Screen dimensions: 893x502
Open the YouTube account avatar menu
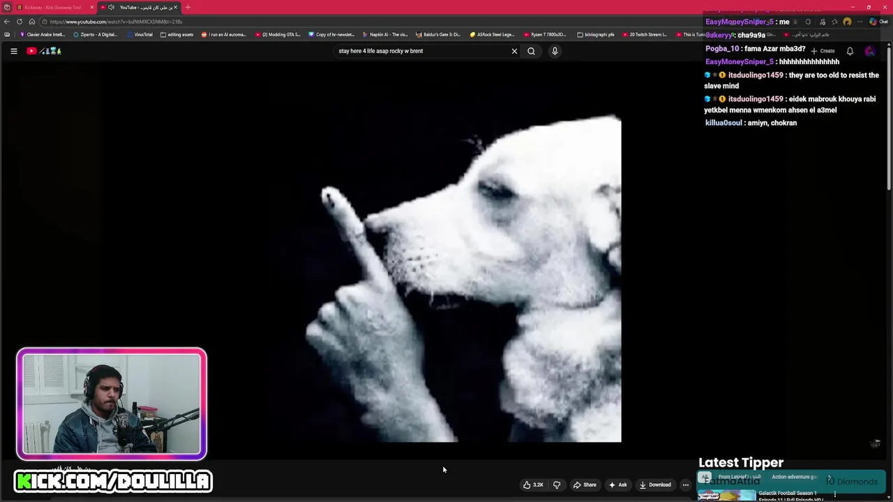click(870, 51)
